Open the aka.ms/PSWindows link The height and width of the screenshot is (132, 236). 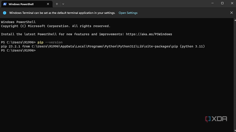point(148,34)
